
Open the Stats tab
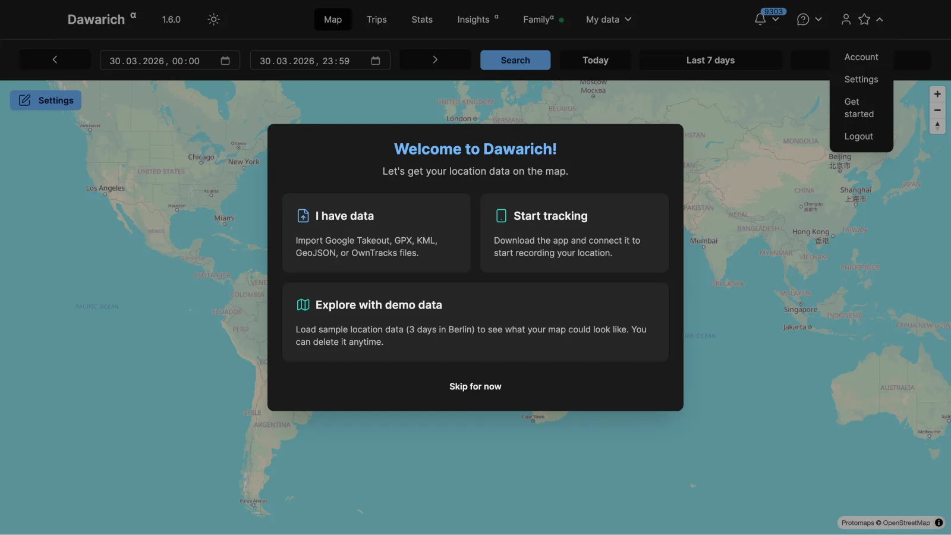(422, 20)
